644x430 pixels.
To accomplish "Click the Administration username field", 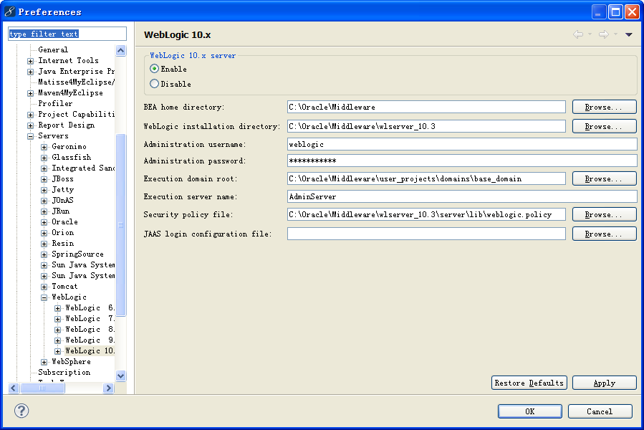I will click(x=462, y=144).
